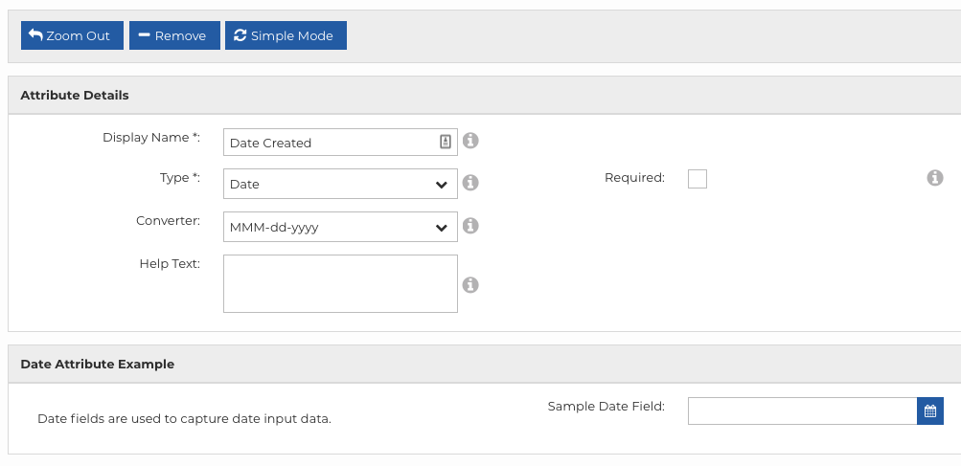Click the Attribute Details heading
This screenshot has width=961, height=466.
[75, 95]
